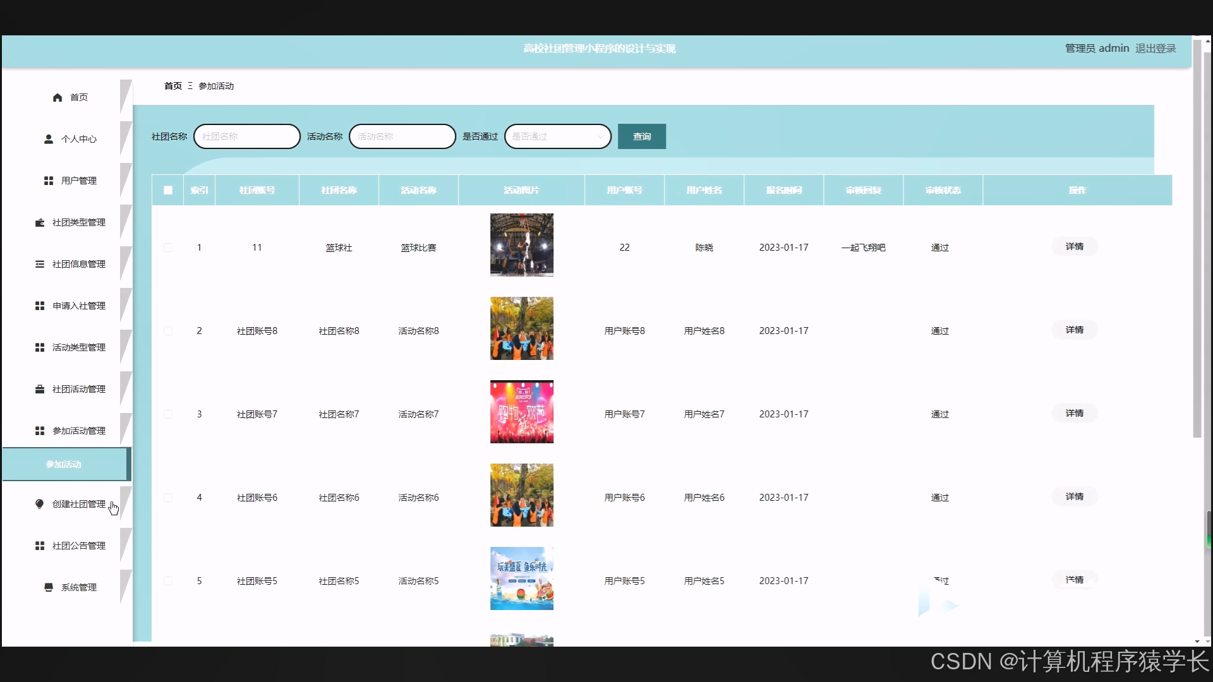Click 管理员 admin in the header
This screenshot has width=1213, height=682.
(1097, 49)
